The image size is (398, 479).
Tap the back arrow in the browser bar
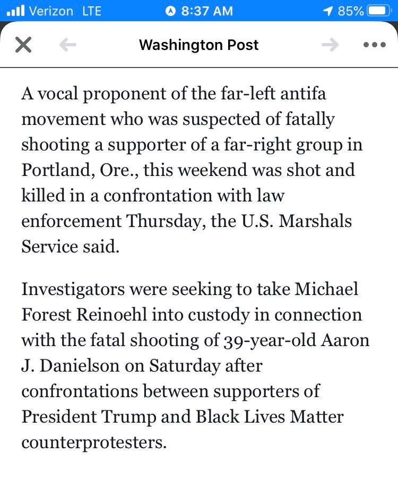pyautogui.click(x=68, y=45)
